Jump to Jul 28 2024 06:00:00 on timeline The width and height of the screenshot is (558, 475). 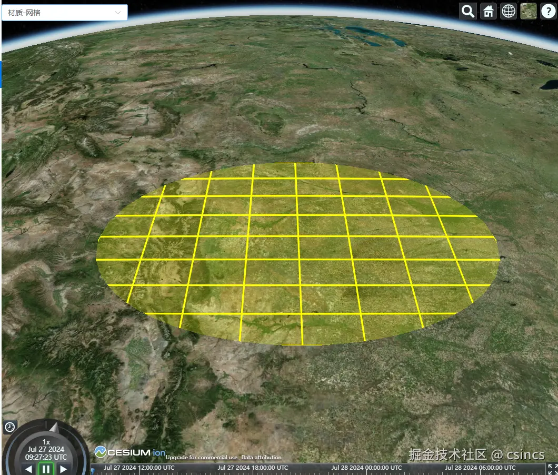481,468
